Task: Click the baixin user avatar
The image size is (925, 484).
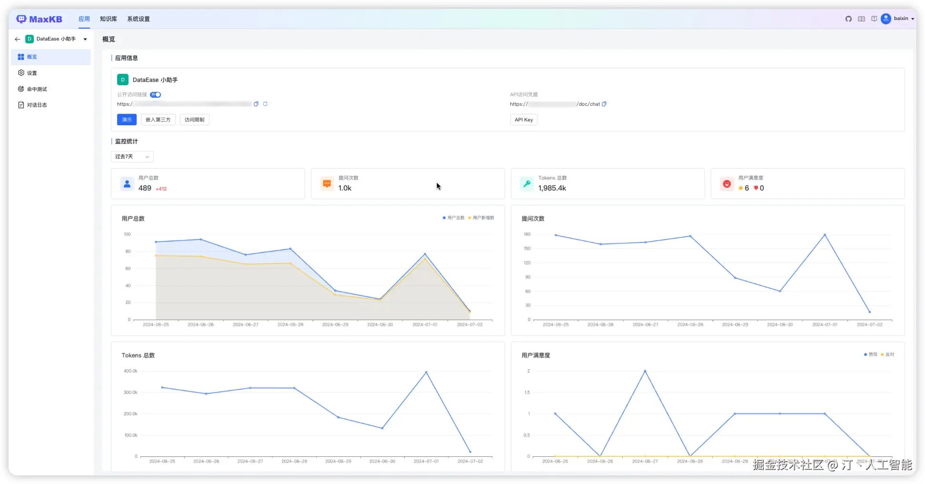Action: pos(886,19)
